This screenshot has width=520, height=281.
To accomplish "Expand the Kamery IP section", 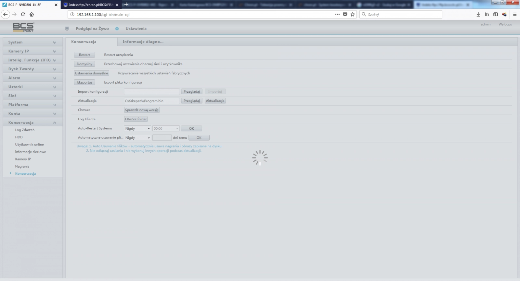I will point(32,51).
